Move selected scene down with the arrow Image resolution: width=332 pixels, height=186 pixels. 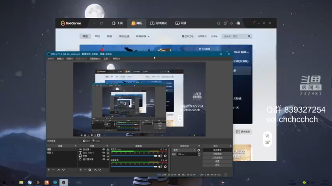(63, 170)
